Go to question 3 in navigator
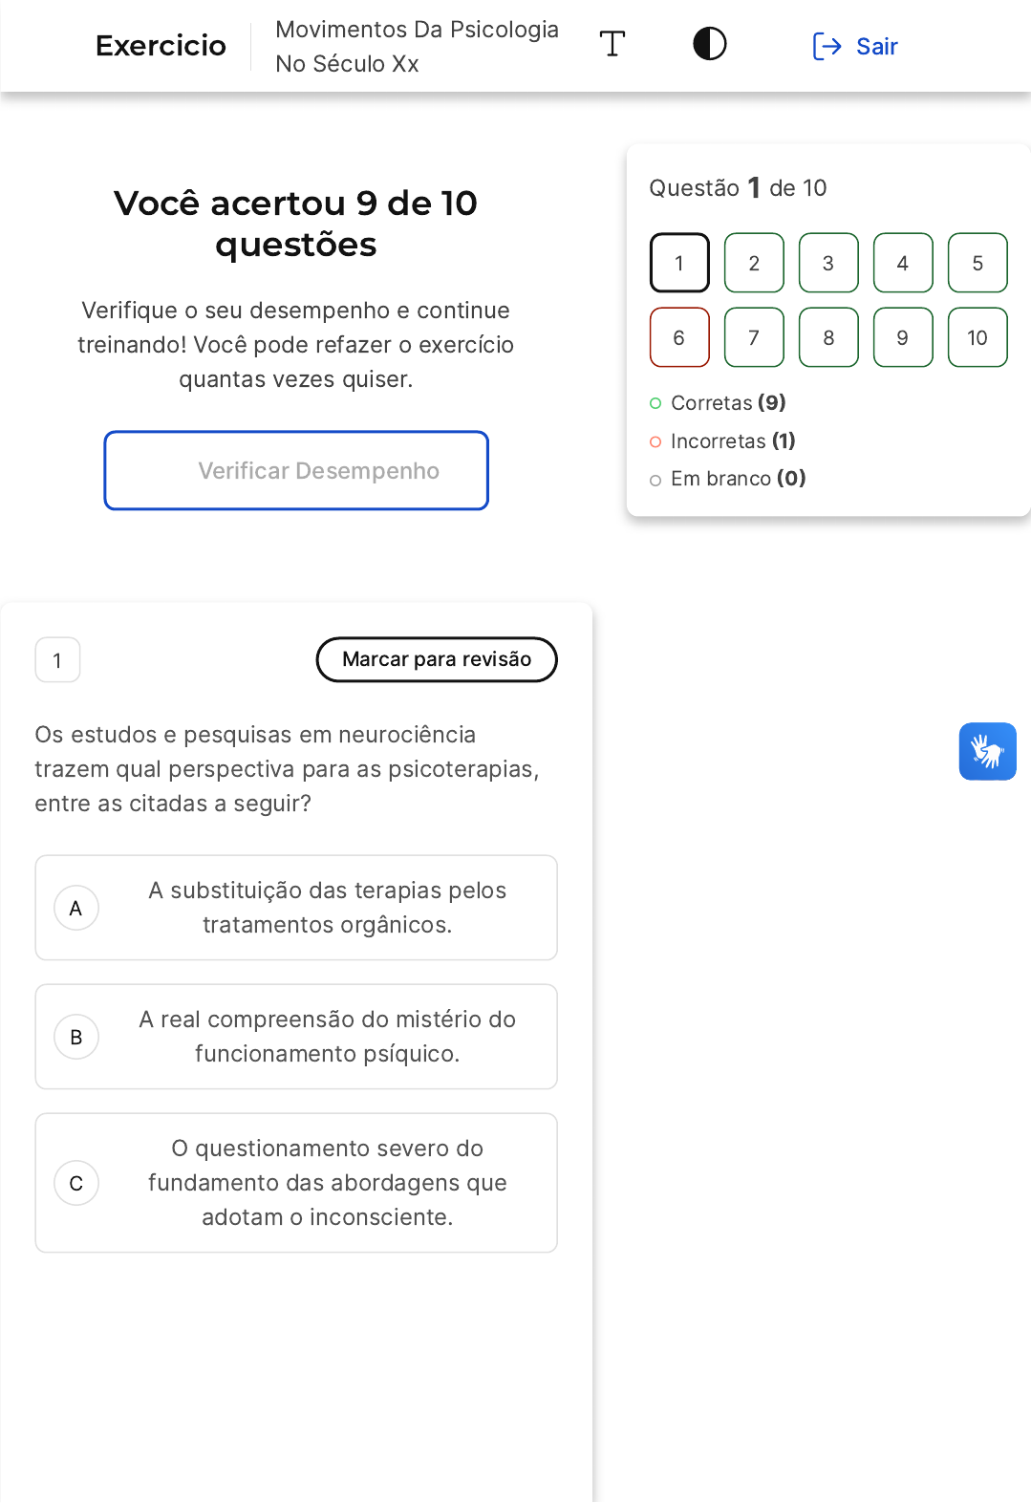The image size is (1031, 1503). tap(828, 263)
